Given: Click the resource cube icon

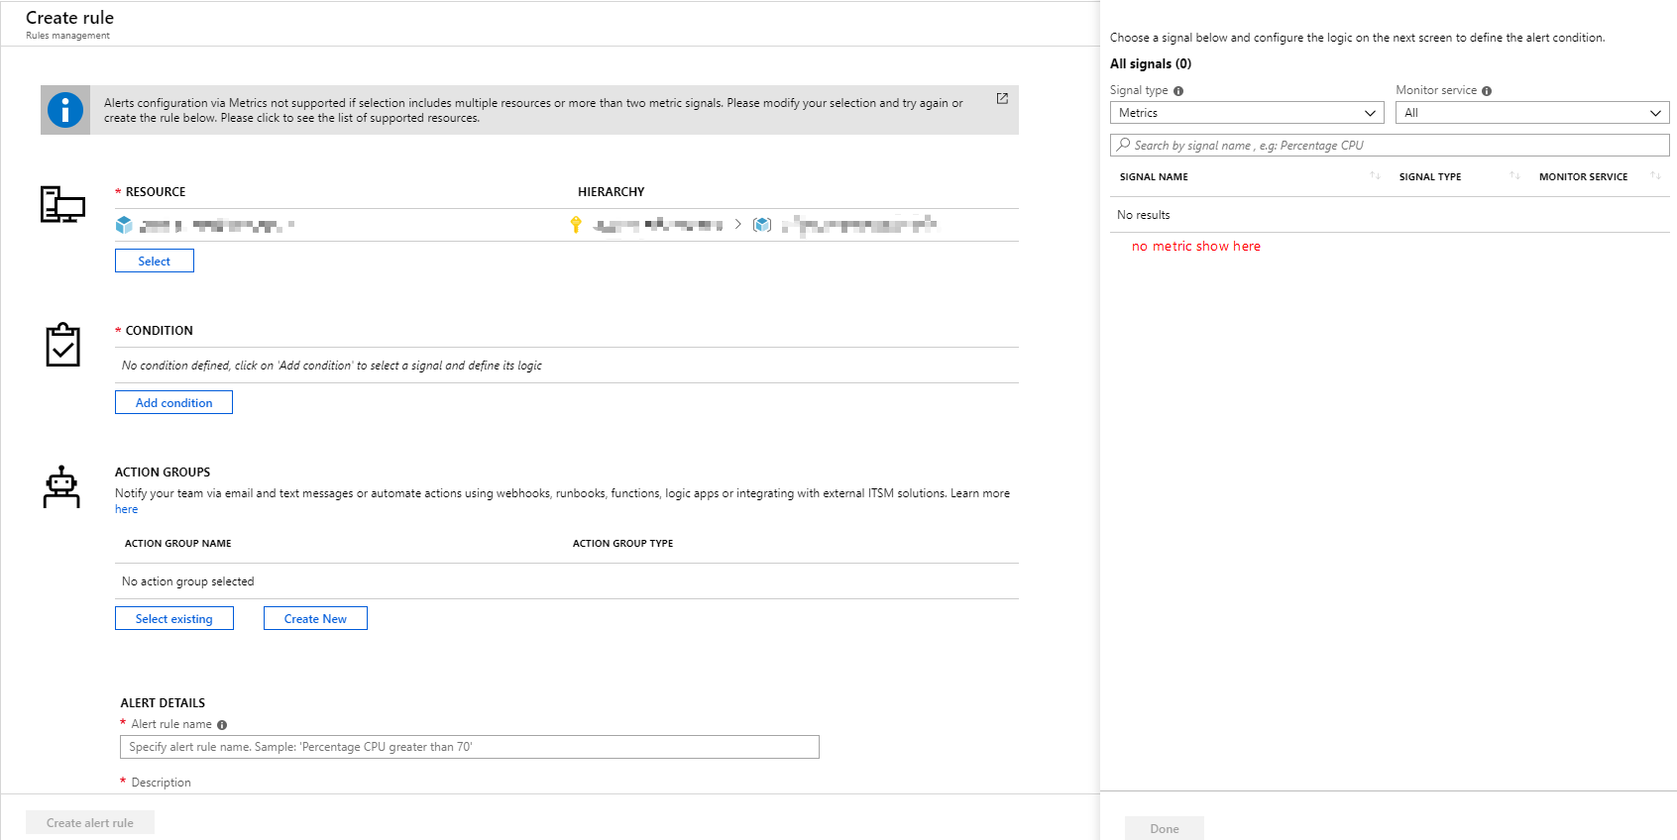Looking at the screenshot, I should 124,225.
